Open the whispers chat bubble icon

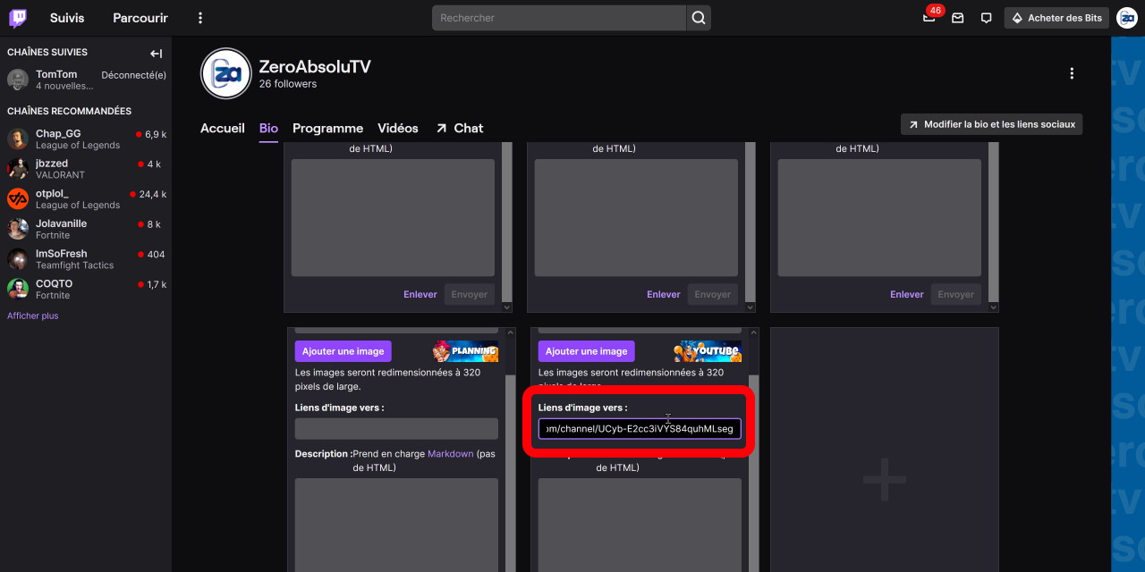pyautogui.click(x=986, y=18)
